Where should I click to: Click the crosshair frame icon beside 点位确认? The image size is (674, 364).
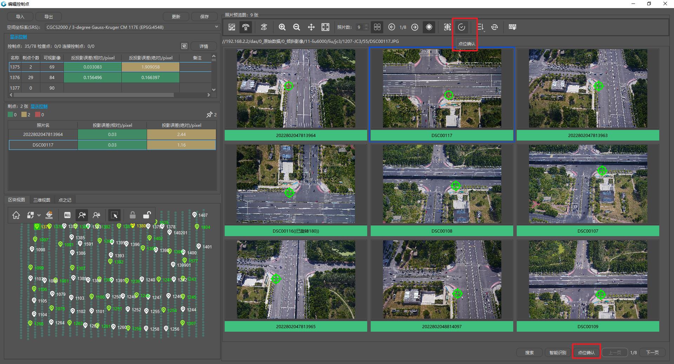[447, 27]
